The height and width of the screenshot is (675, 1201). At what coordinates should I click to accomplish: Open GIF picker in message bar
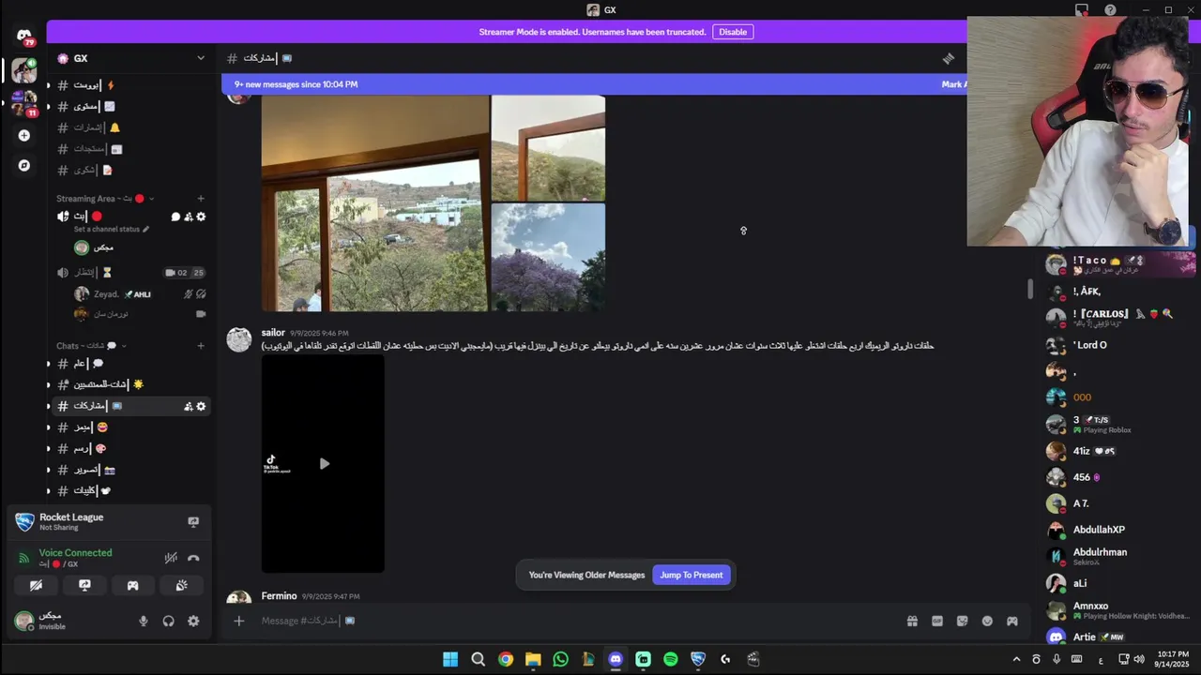[x=936, y=621]
